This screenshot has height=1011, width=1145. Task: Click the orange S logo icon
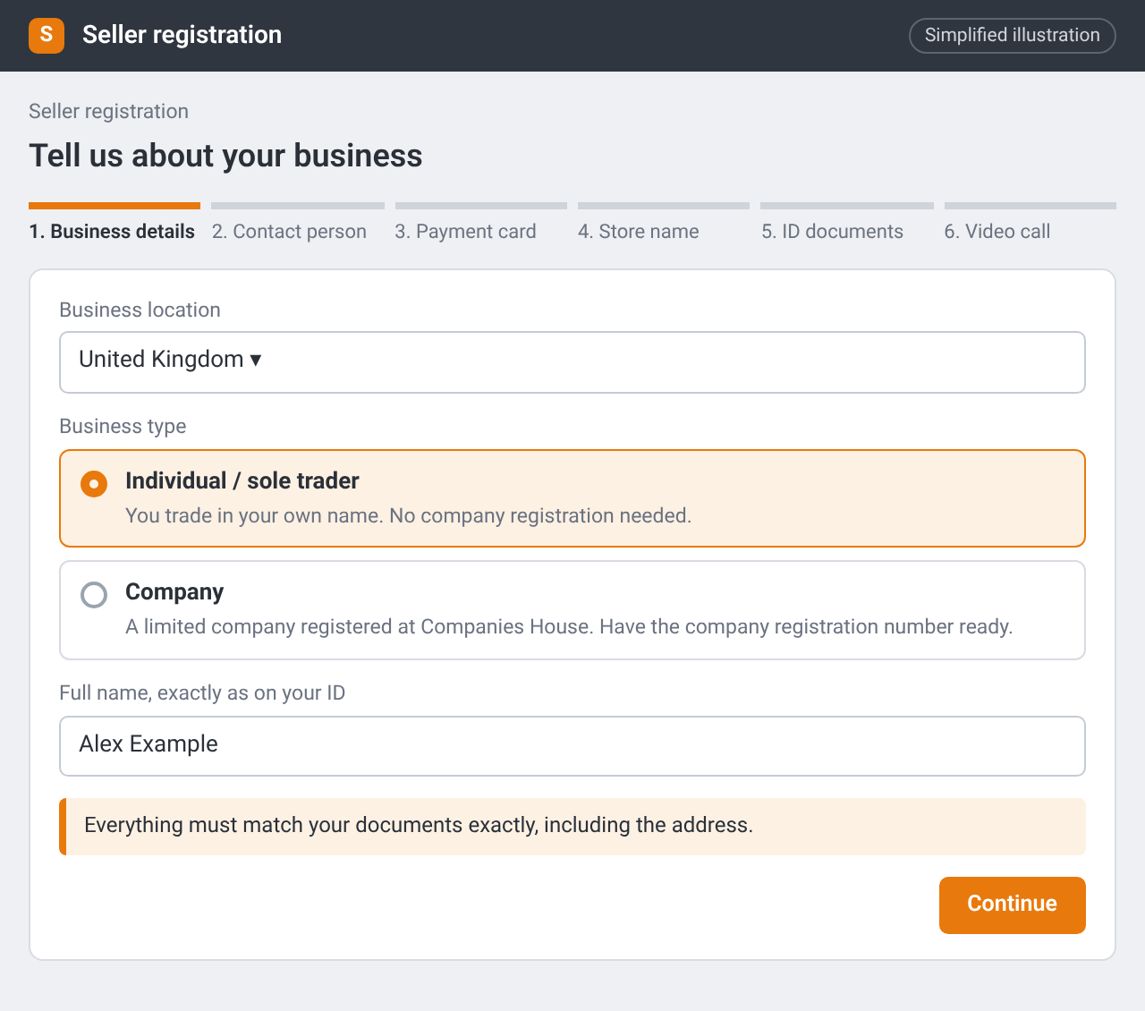pyautogui.click(x=47, y=36)
